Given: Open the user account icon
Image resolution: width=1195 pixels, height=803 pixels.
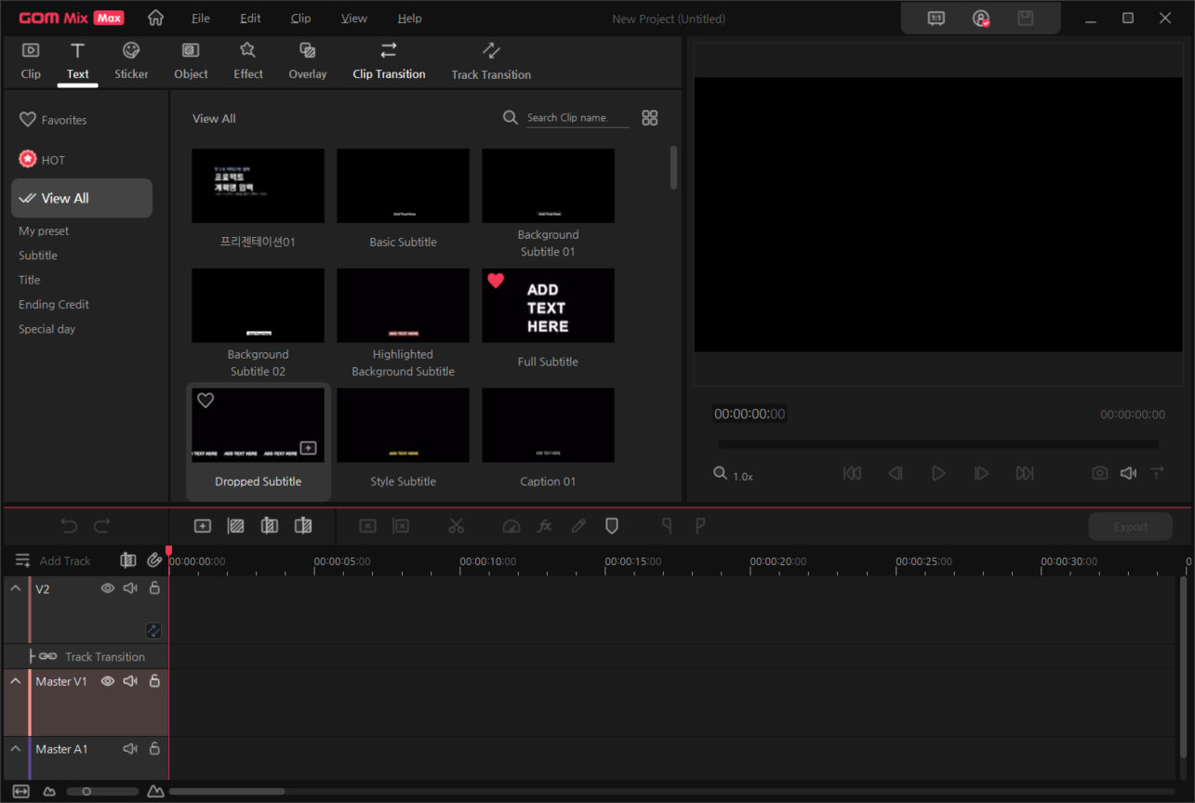Looking at the screenshot, I should tap(981, 19).
